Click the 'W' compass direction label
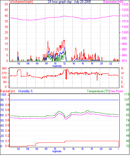The height and width of the screenshot is (157, 130). tap(122, 73)
